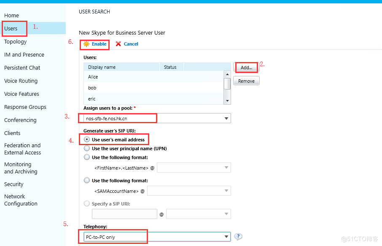
Task: Sort by Status column header
Action: 172,67
